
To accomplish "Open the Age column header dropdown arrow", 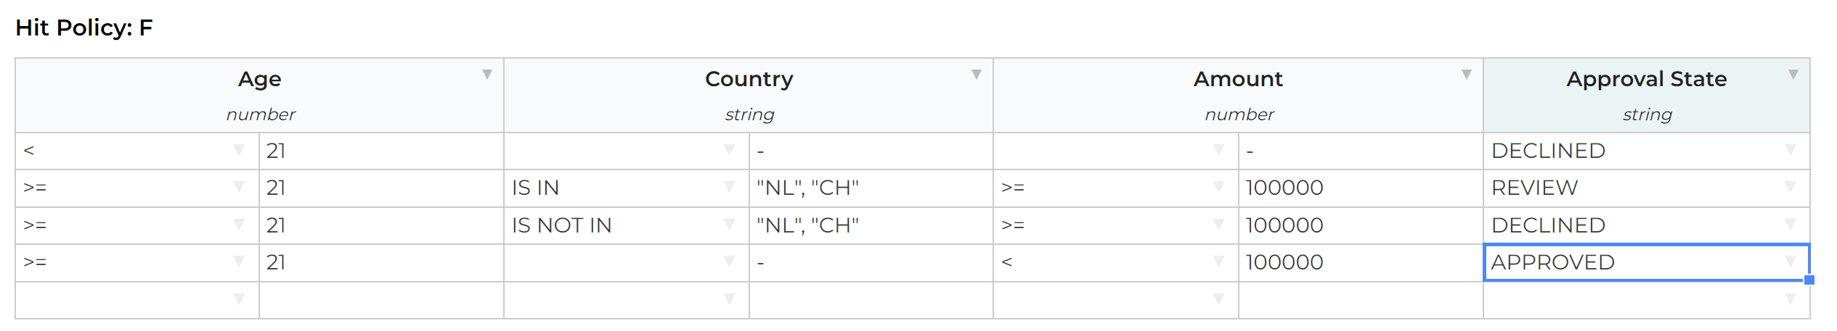I will click(487, 75).
